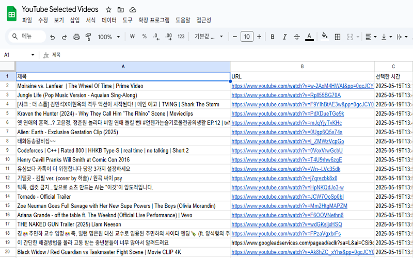Open the 보기 menu

pos(59,20)
